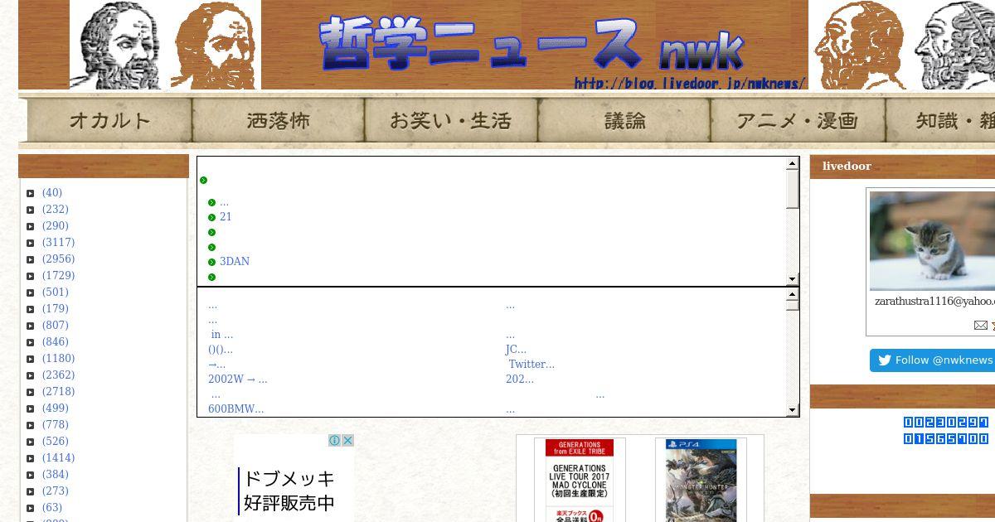Screen dimensions: 995x522
Task: Open the category with (1729) posts
Action: pyautogui.click(x=59, y=276)
